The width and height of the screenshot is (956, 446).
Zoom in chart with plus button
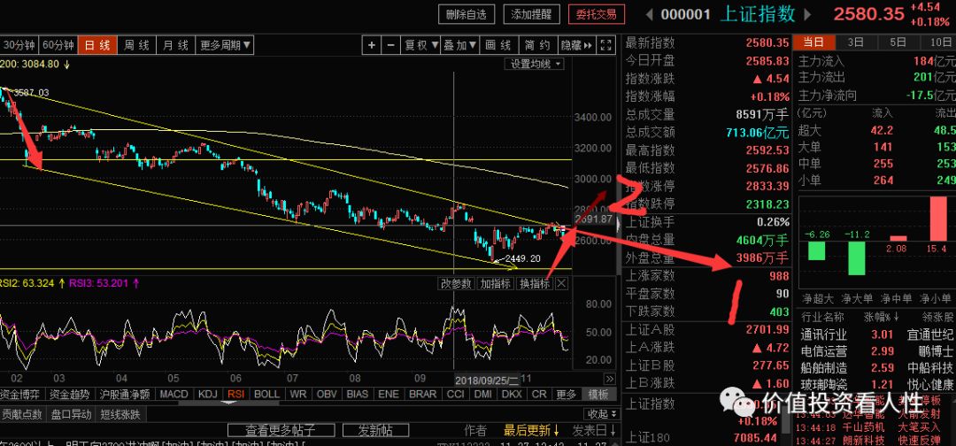(x=371, y=45)
